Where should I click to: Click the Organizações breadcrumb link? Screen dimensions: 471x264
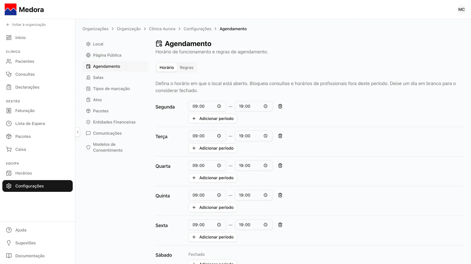95,29
